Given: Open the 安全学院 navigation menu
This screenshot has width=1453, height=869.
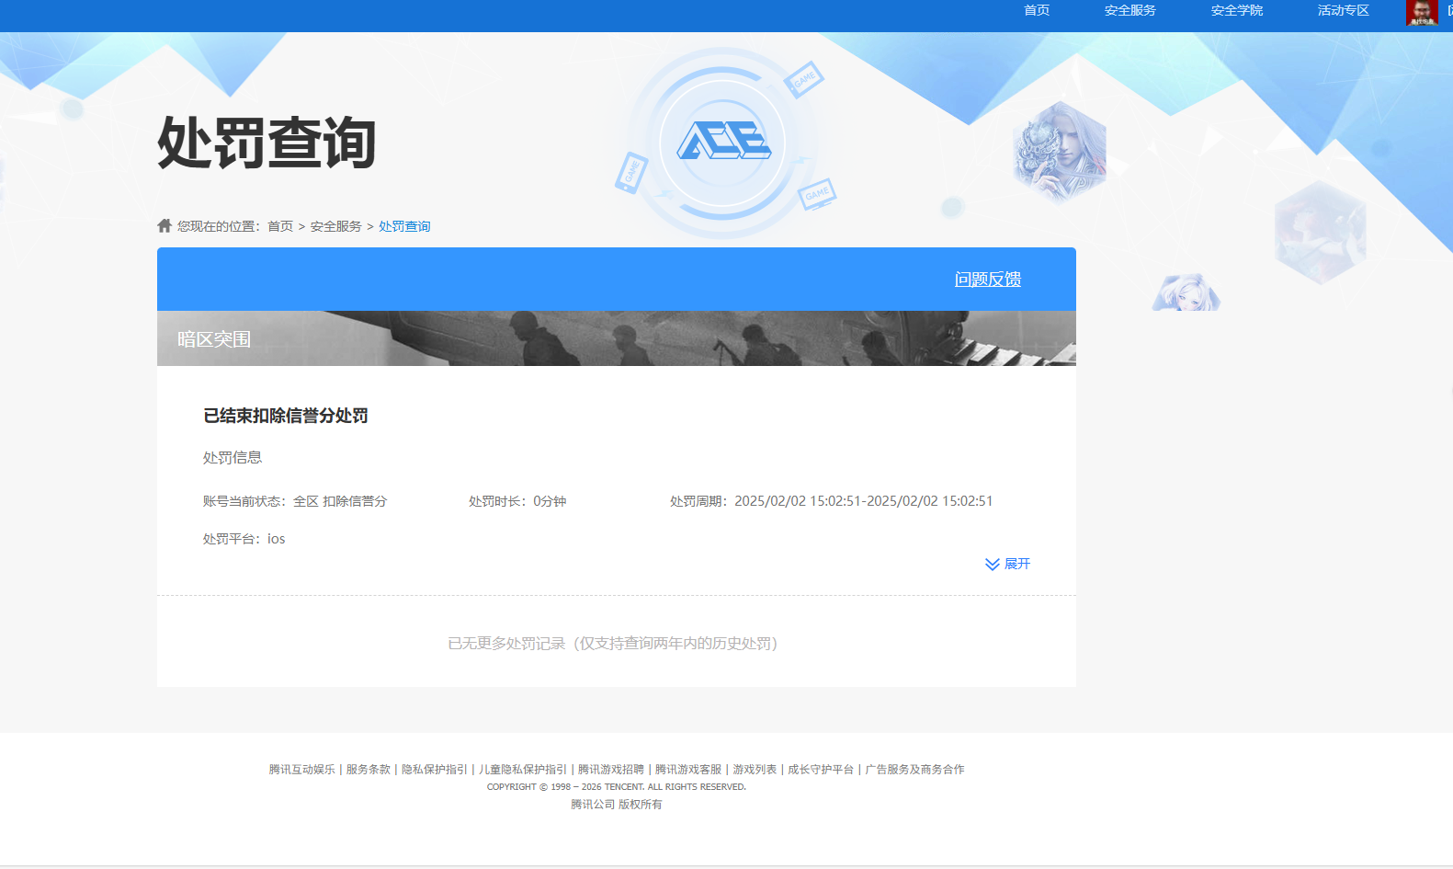Looking at the screenshot, I should (x=1237, y=10).
